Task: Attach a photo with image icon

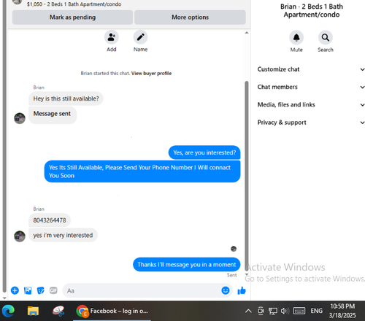Action: (28, 290)
